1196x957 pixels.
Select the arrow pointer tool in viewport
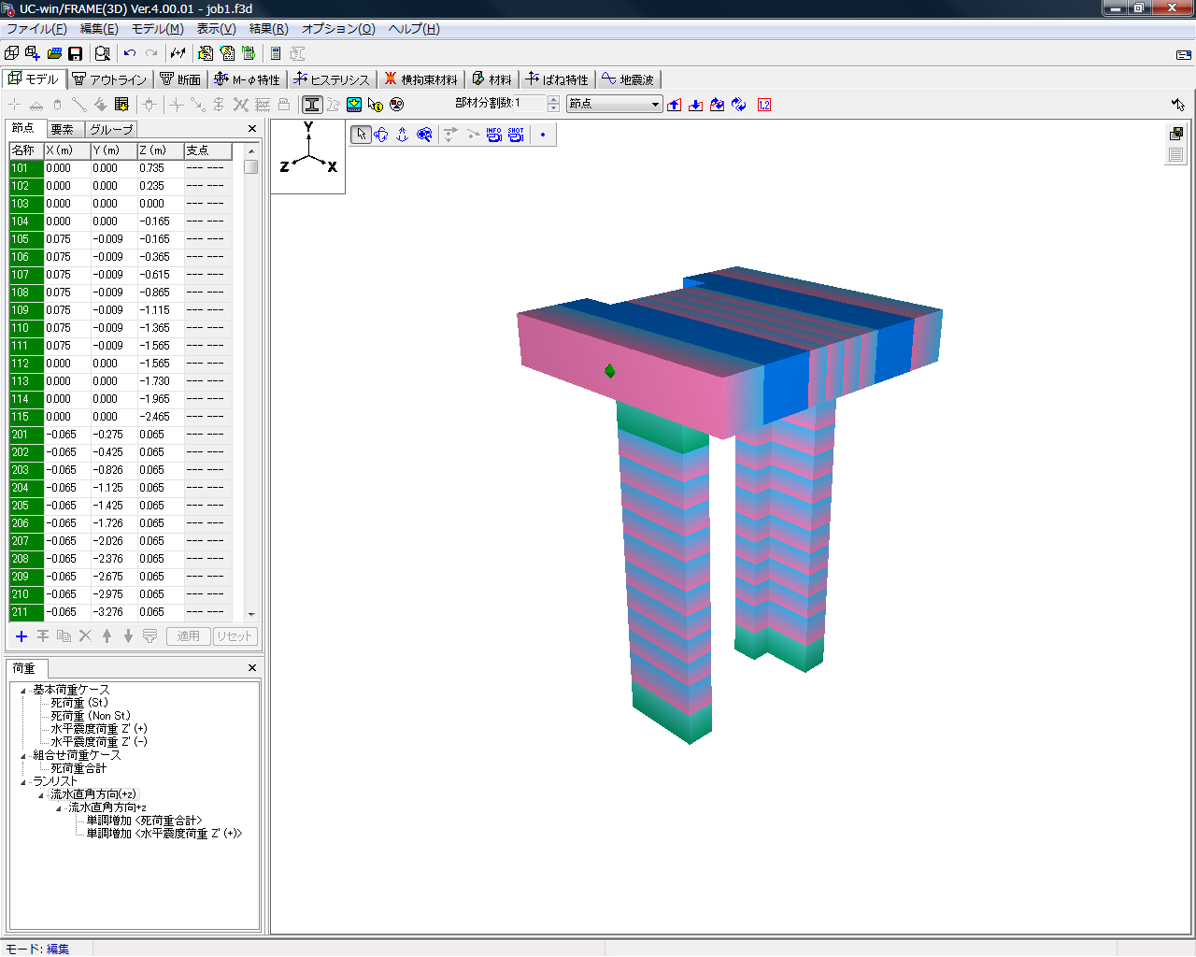point(361,135)
